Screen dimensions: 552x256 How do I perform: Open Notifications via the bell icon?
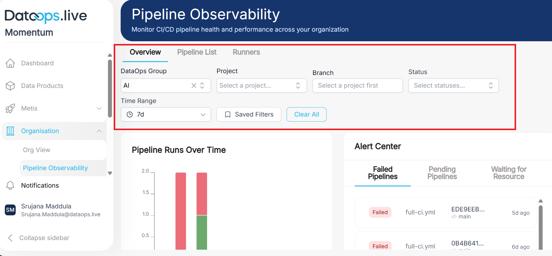10,186
